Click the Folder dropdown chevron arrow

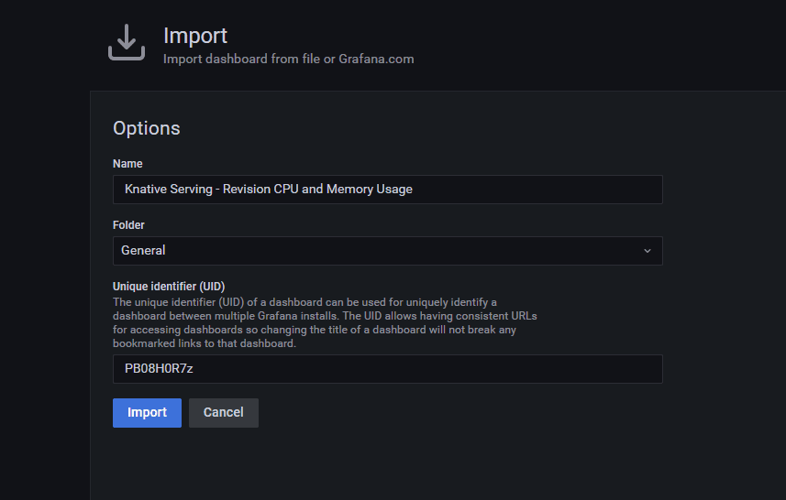(648, 251)
